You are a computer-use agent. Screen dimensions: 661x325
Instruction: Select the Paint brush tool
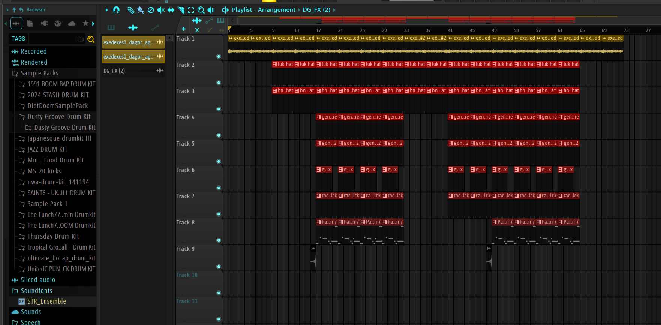(x=141, y=10)
